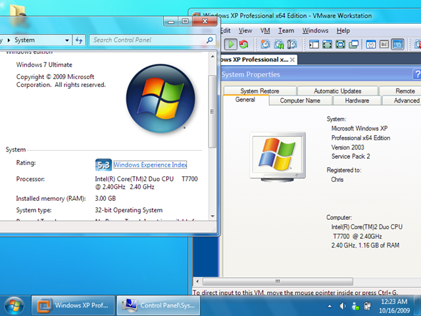Click the 'Service Pack 2' text
The image size is (421, 316).
pyautogui.click(x=351, y=157)
